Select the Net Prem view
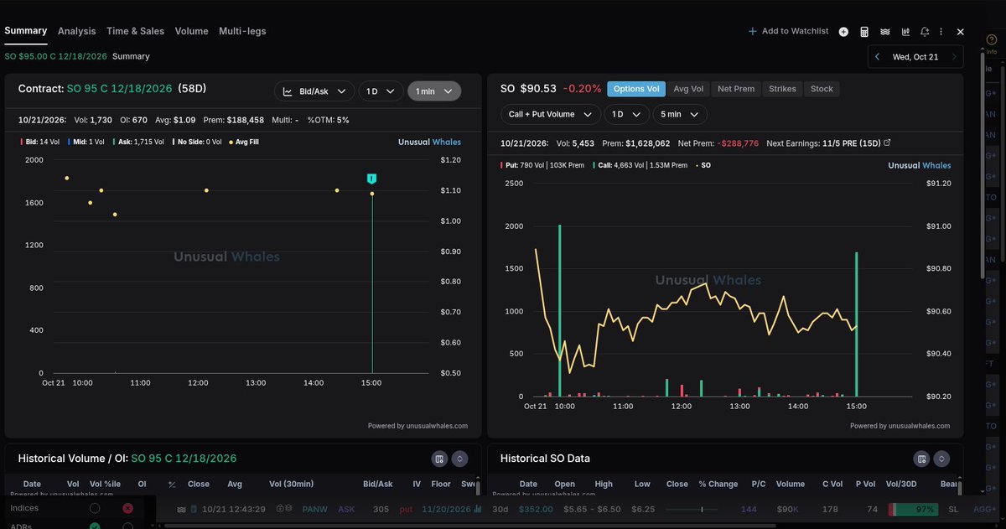The image size is (1006, 529). 736,89
